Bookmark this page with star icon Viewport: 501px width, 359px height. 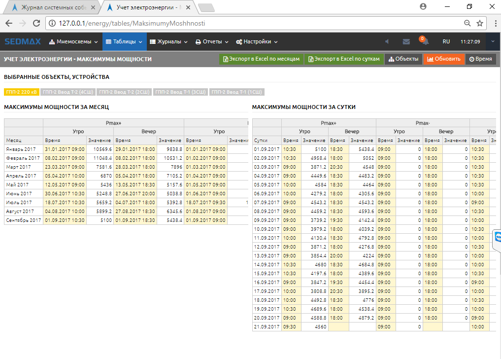[x=480, y=23]
